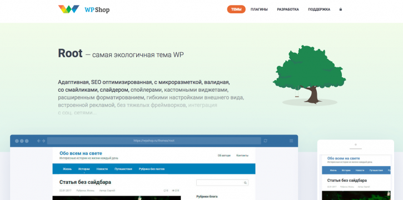The height and width of the screenshot is (200, 403).
Task: Select Жизнь in the mobile preview menu
Action: (x=334, y=171)
